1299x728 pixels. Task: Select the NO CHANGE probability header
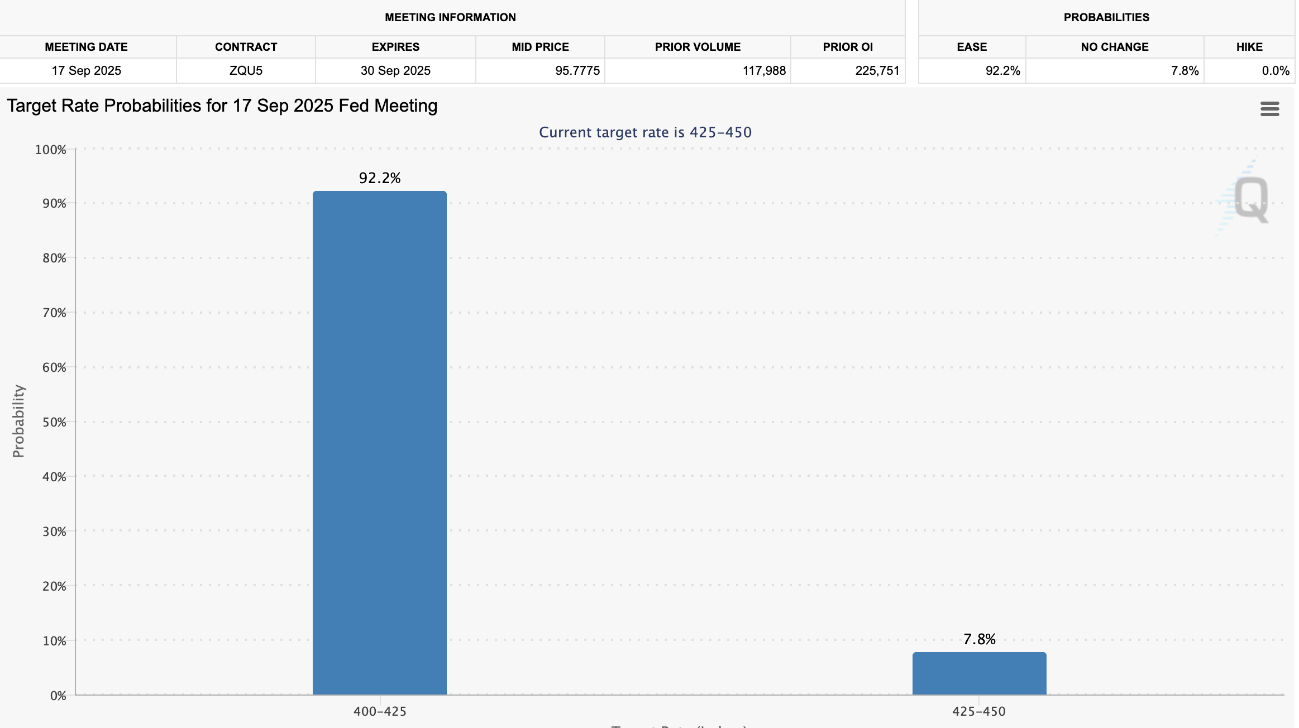pos(1114,47)
